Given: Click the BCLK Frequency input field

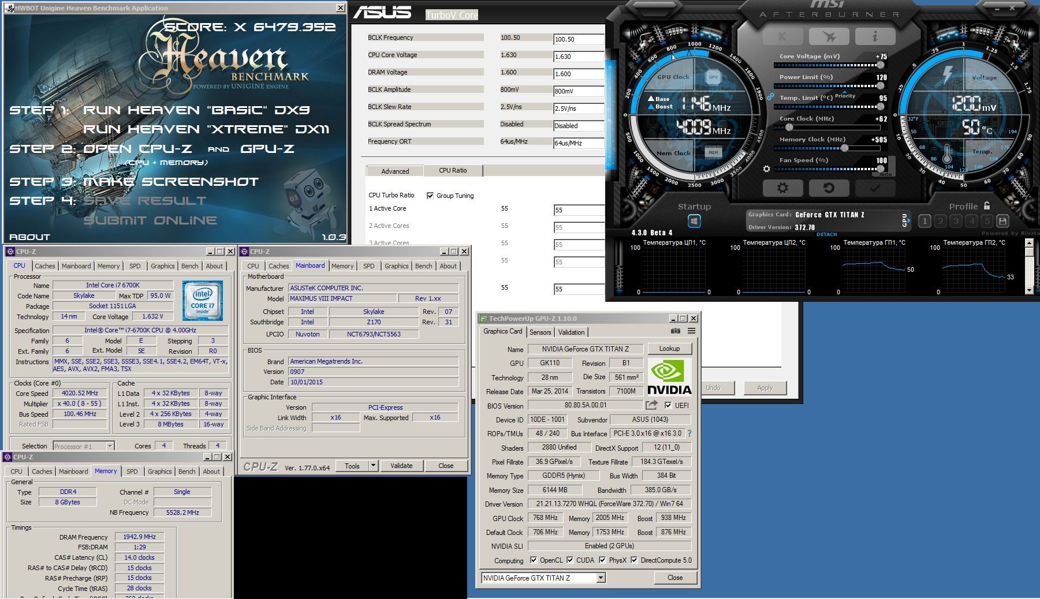Looking at the screenshot, I should coord(579,39).
